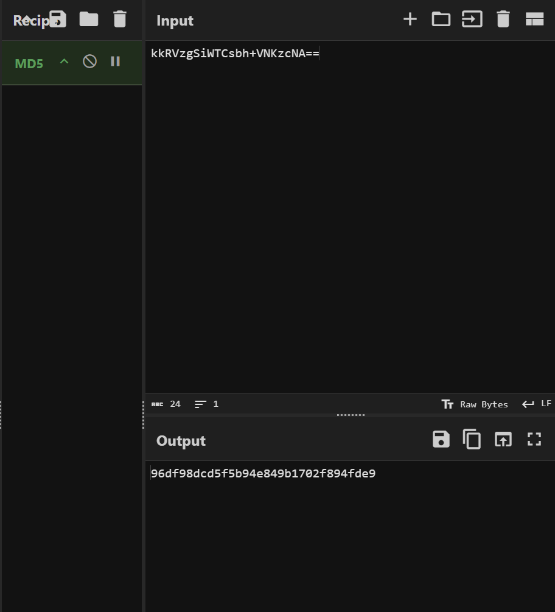Load a recipe using the folder icon
This screenshot has width=555, height=612.
coord(89,19)
